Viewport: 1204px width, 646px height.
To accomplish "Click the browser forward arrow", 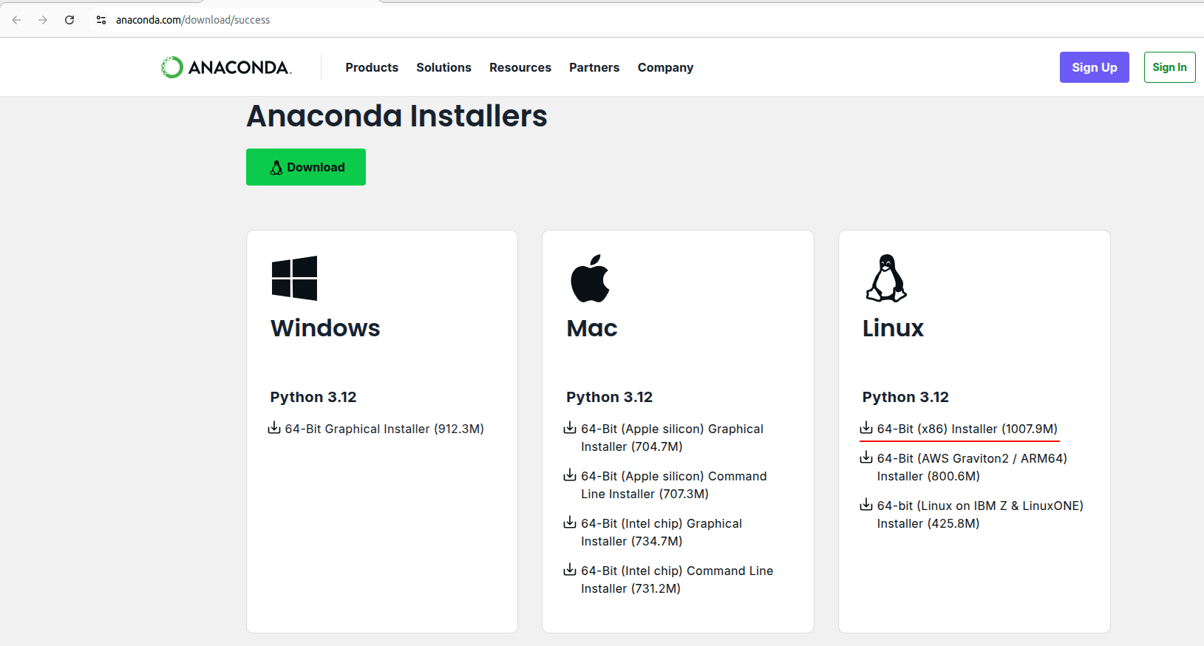I will coord(43,20).
